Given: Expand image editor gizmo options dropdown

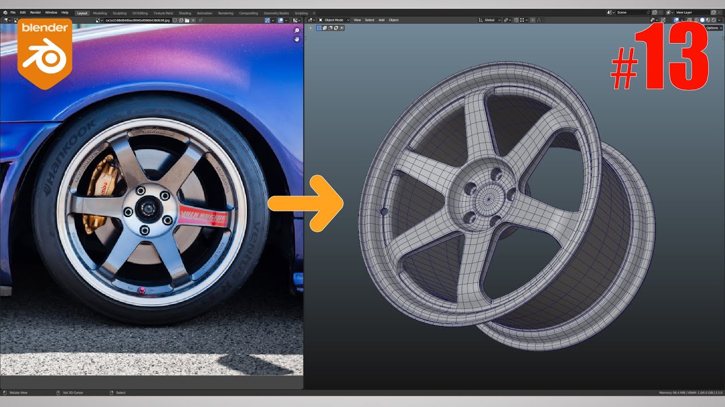Looking at the screenshot, I should point(273,20).
